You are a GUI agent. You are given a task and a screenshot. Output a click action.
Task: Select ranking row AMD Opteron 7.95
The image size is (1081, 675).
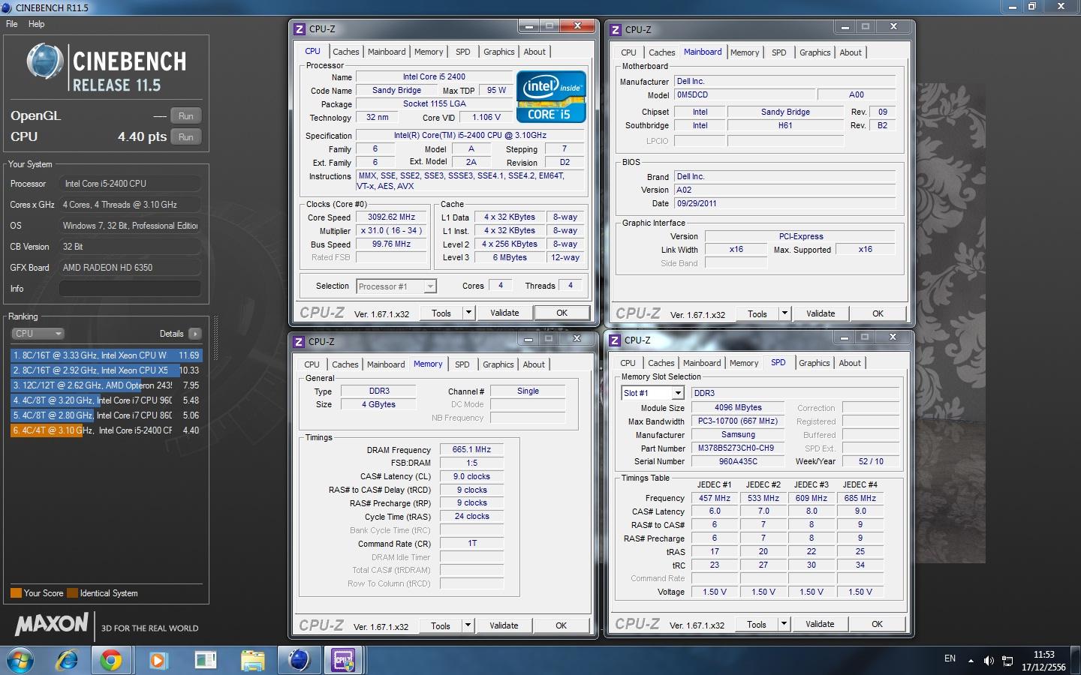coord(106,385)
